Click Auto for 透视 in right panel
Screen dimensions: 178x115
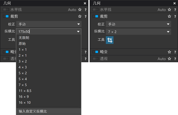coord(161,59)
